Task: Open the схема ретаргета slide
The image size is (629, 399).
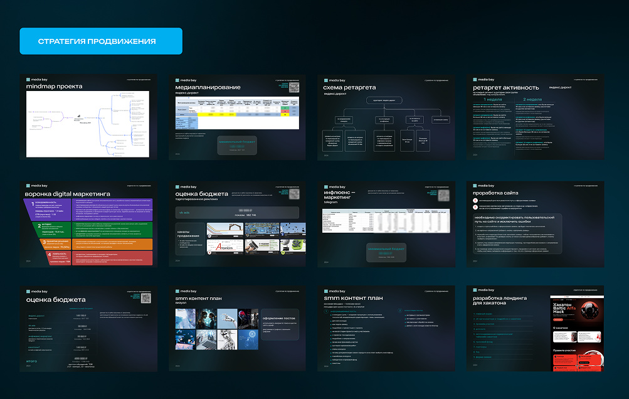Action: point(386,117)
